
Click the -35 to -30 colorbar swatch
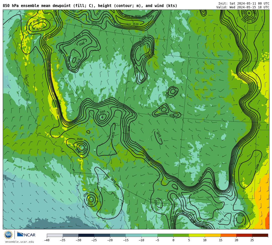(x=71, y=235)
